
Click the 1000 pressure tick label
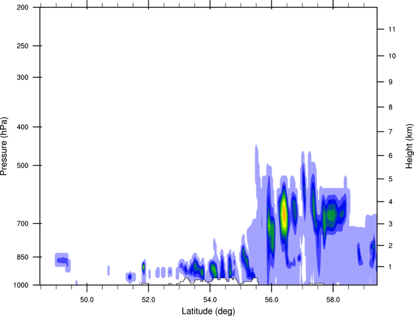pyautogui.click(x=20, y=285)
